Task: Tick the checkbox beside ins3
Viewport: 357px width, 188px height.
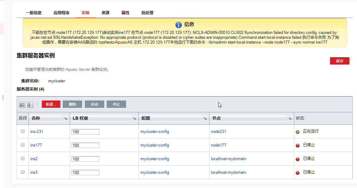Action: [x=23, y=172]
